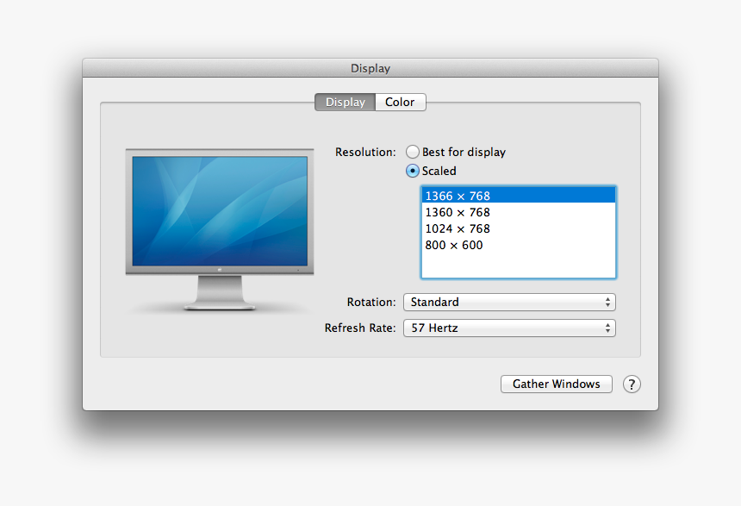
Task: Select the Best for display radio button
Action: tap(413, 152)
